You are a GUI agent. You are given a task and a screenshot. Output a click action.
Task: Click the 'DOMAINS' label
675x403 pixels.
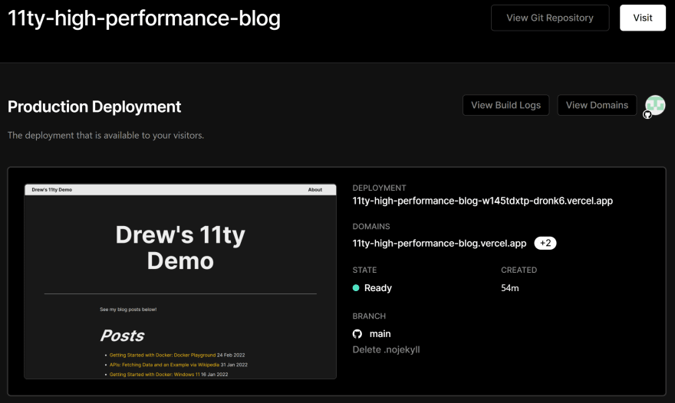(371, 227)
